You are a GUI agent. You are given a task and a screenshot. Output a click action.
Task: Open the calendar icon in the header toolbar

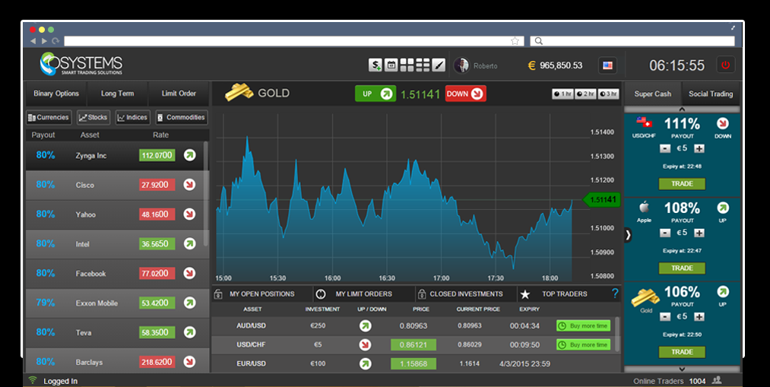click(x=391, y=65)
